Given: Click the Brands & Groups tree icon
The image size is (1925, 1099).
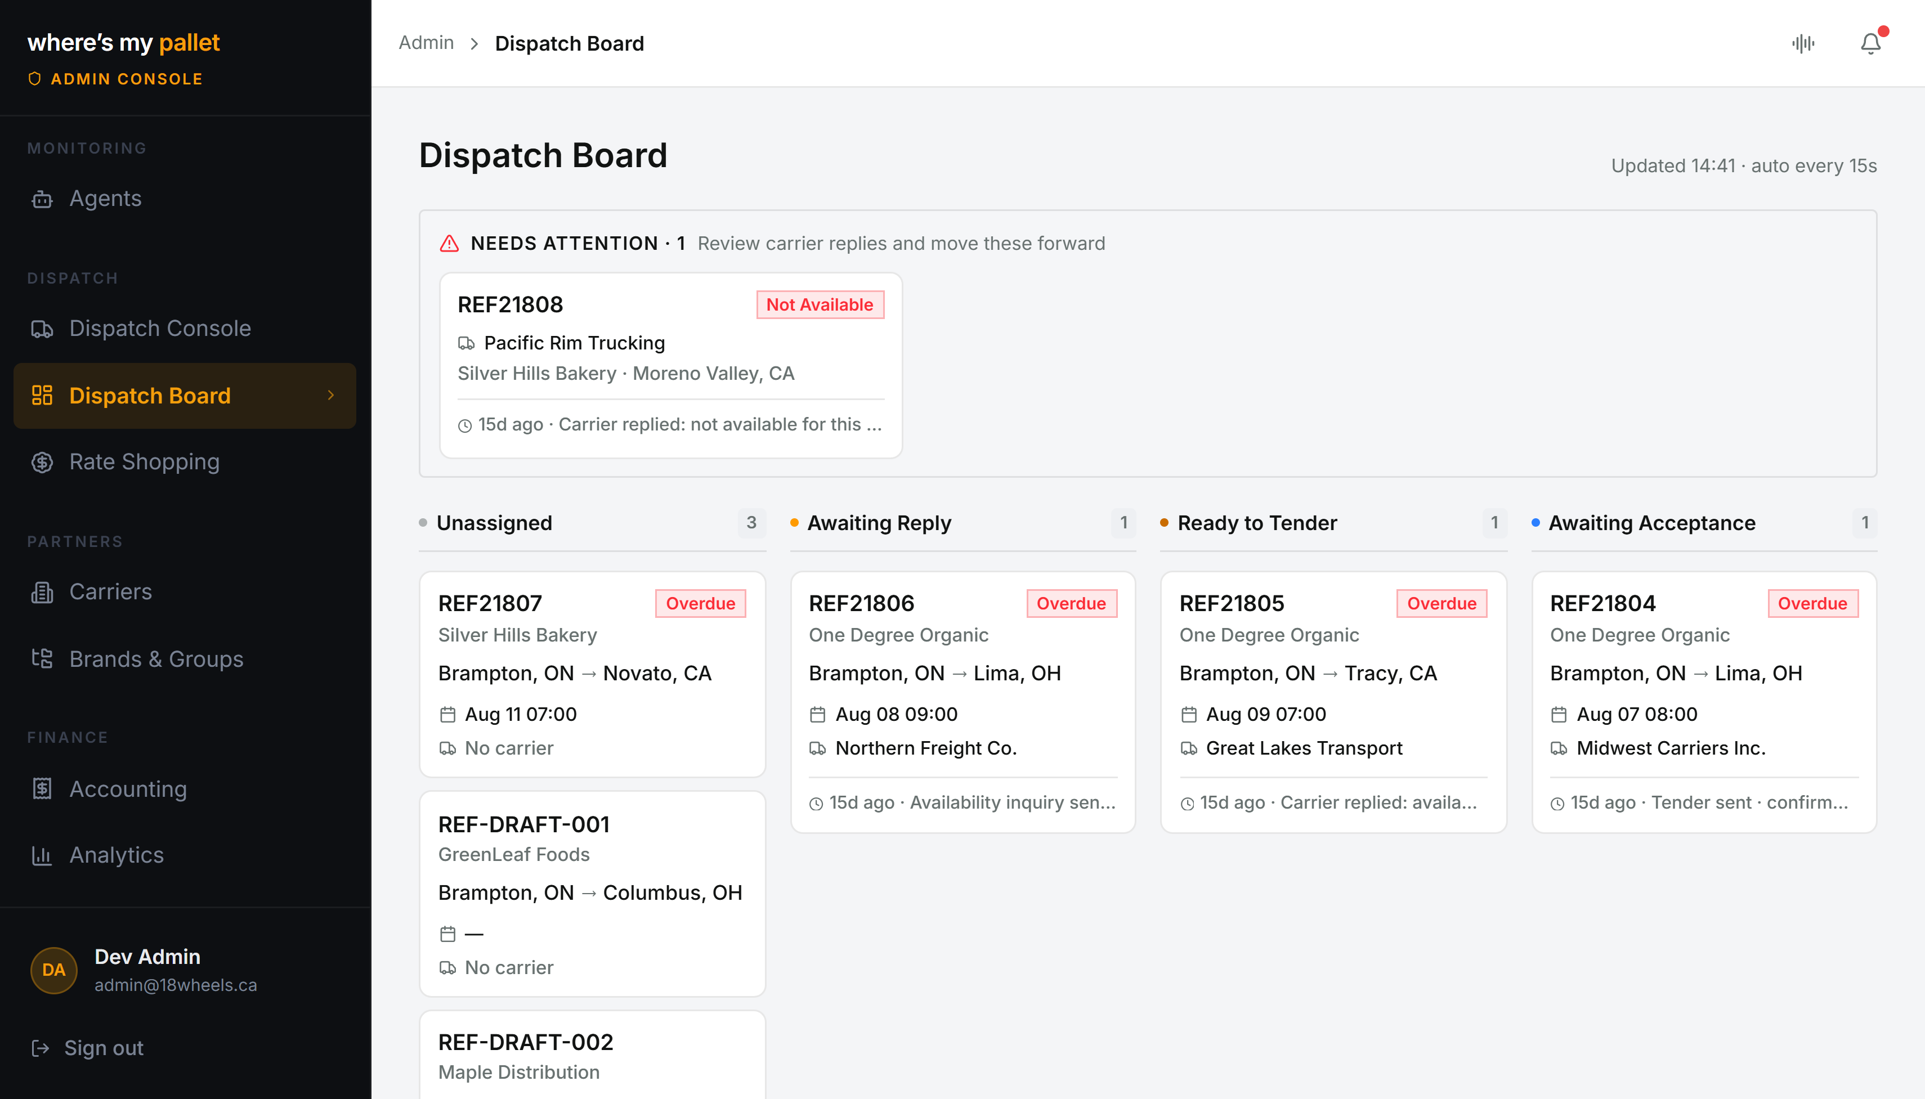Looking at the screenshot, I should point(42,659).
